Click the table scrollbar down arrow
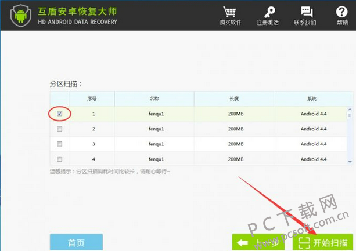This screenshot has height=251, width=356. (350, 162)
